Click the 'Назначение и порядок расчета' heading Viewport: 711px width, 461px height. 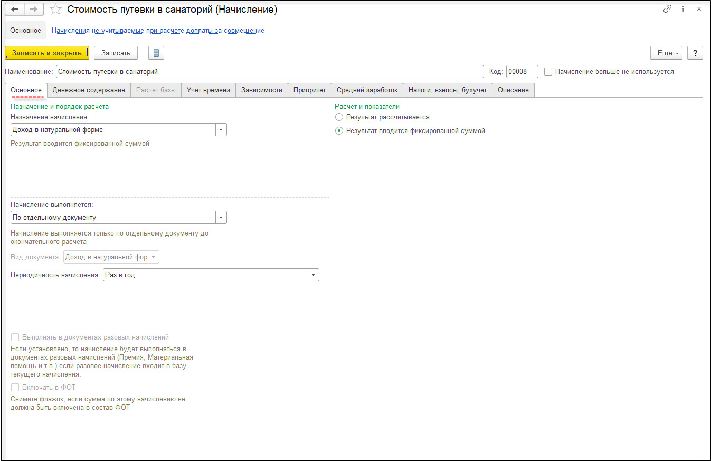(x=60, y=106)
